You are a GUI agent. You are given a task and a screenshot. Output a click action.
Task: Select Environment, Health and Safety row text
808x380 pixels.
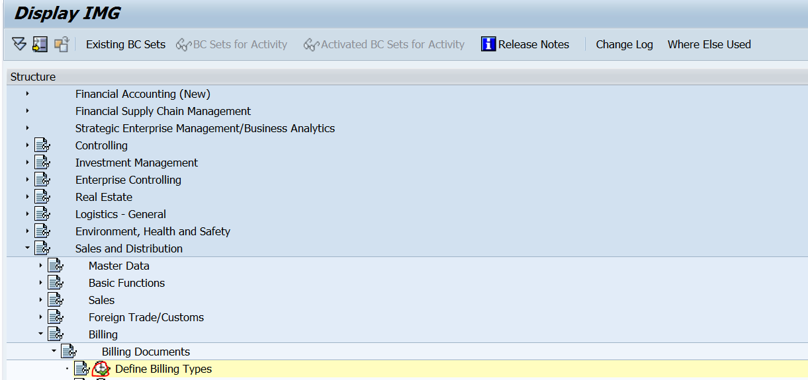tap(153, 231)
